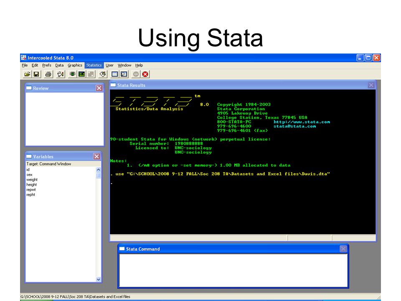Viewport: 401px width, 301px height.
Task: Open the Edit menu
Action: [35, 65]
